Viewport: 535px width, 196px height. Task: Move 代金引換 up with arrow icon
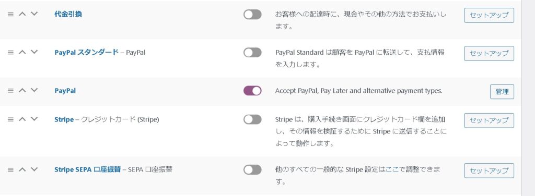click(x=22, y=14)
